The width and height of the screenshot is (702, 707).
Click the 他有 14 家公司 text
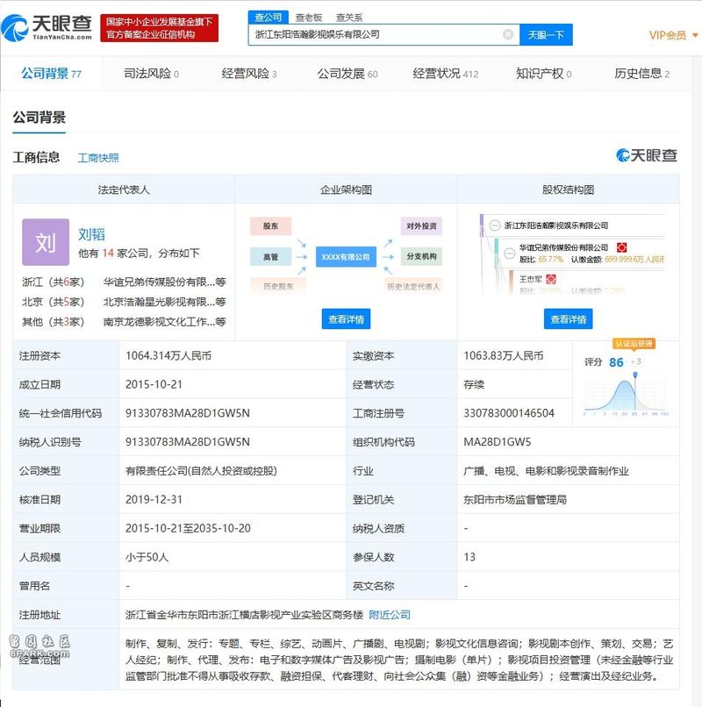click(x=139, y=253)
